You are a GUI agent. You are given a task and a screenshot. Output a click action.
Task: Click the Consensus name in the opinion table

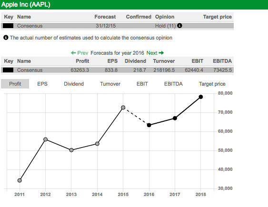click(30, 26)
